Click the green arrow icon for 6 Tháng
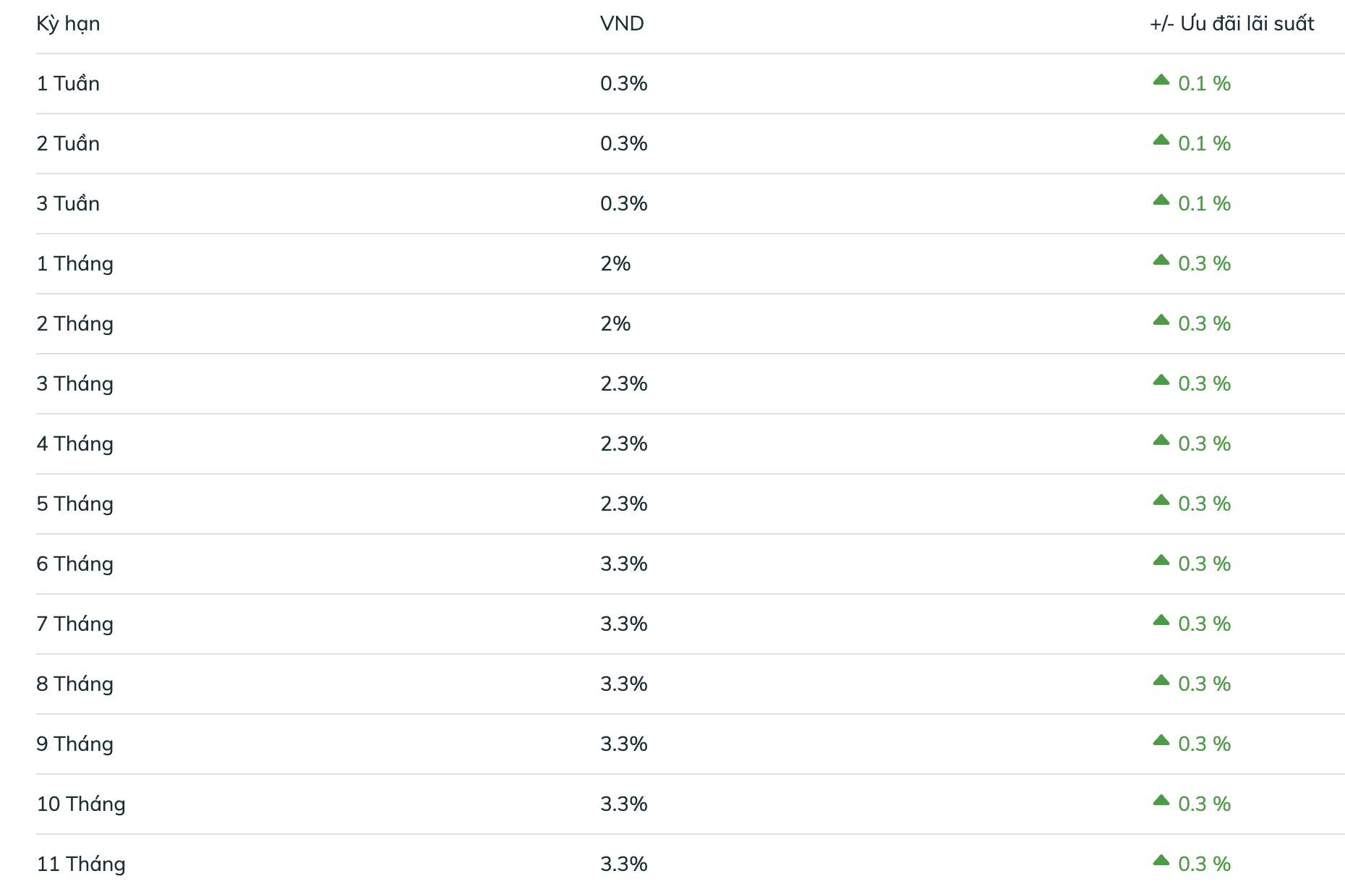 (x=1161, y=560)
